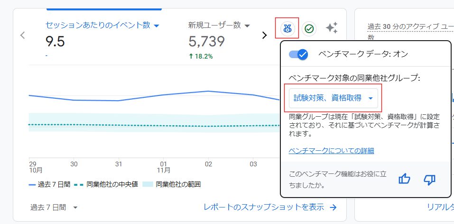Show next metrics with right chevron
Screen dimensions: 454x224
(265, 35)
